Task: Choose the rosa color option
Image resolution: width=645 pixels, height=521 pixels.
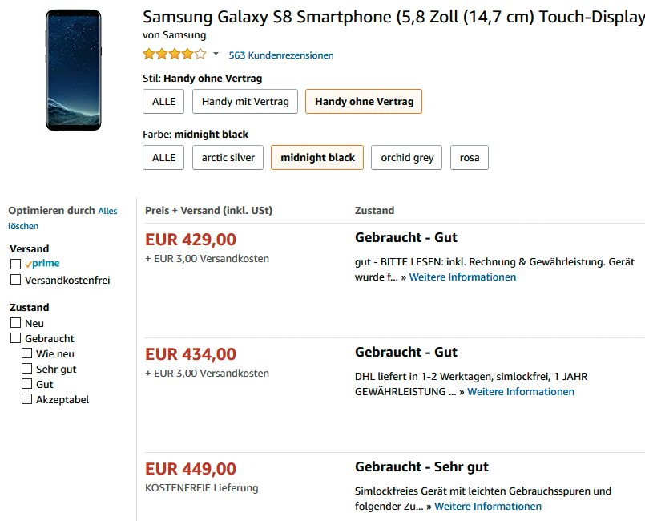Action: click(470, 158)
